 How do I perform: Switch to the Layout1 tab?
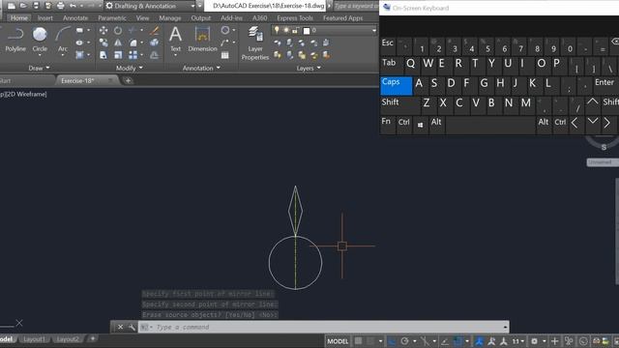34,339
